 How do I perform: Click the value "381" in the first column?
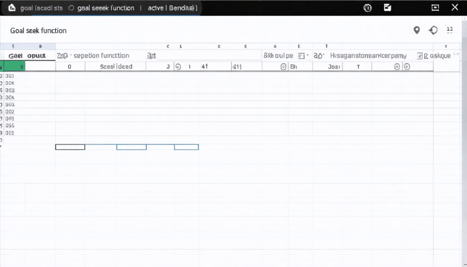click(10, 76)
